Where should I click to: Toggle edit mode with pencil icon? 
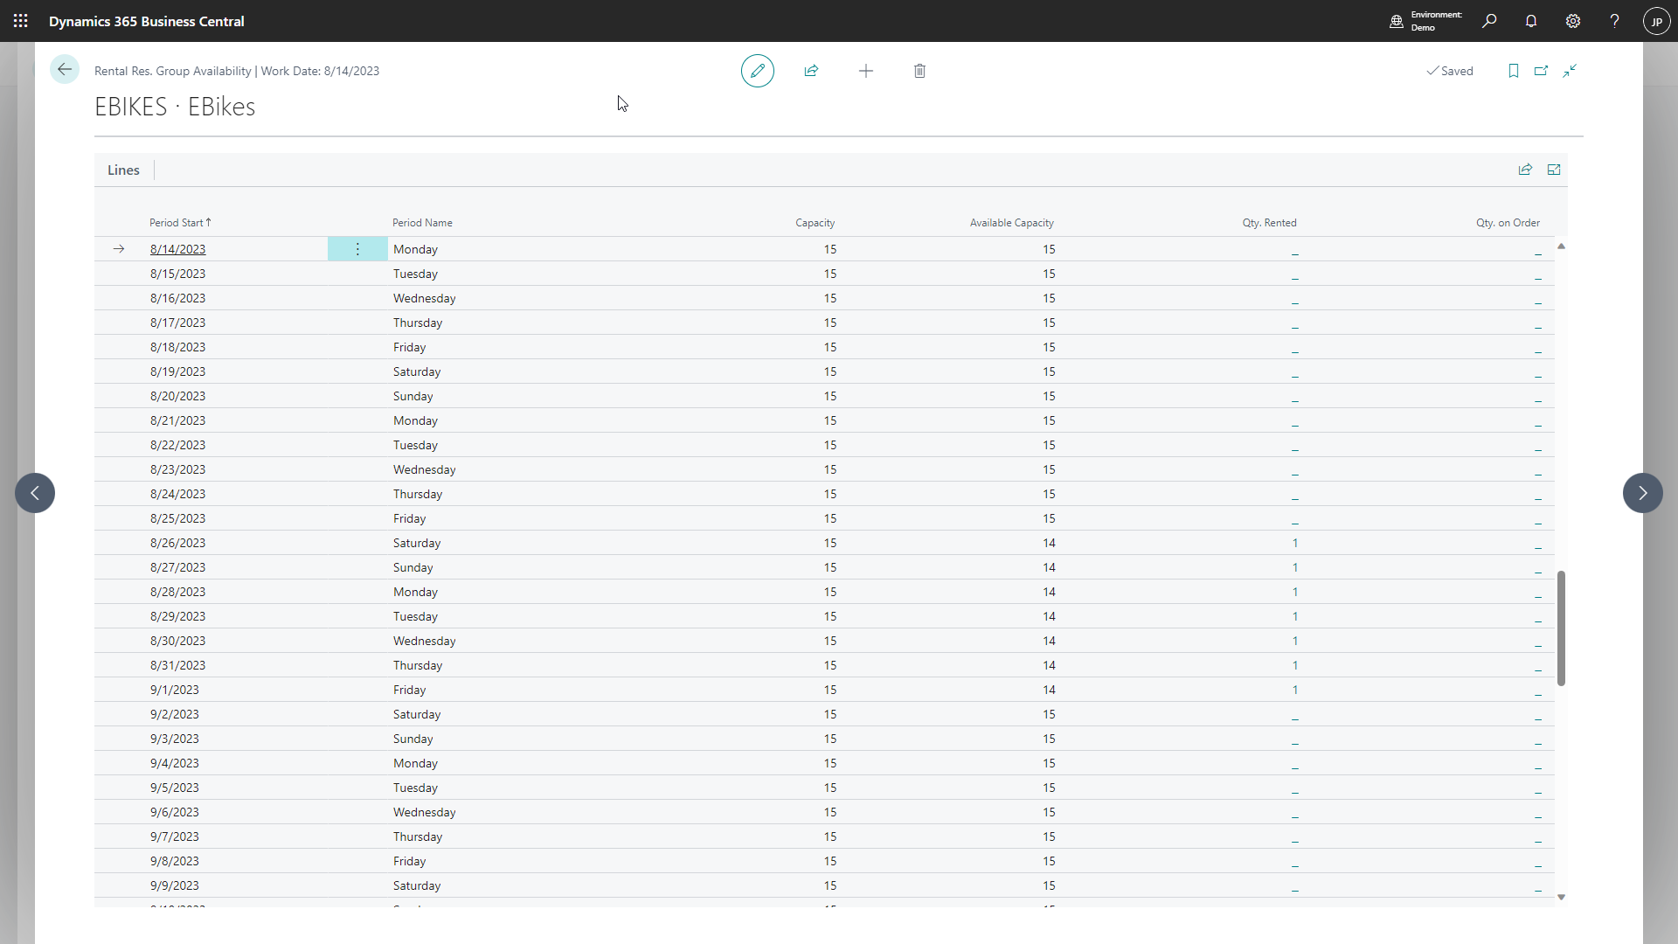coord(758,71)
